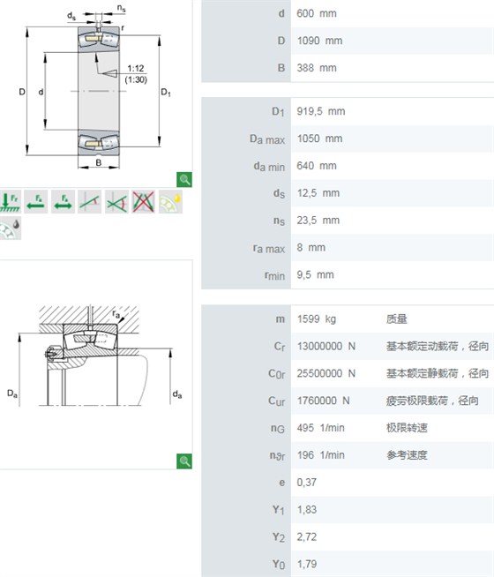
Task: Select the C0r value 25500000 N
Action: click(326, 373)
